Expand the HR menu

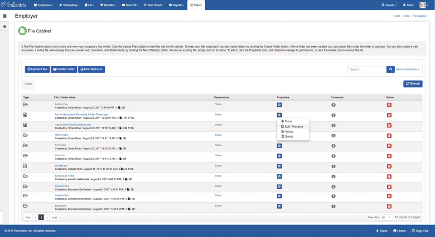(x=89, y=5)
